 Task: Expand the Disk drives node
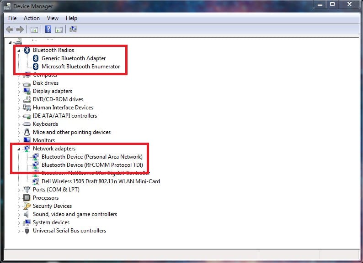19,83
